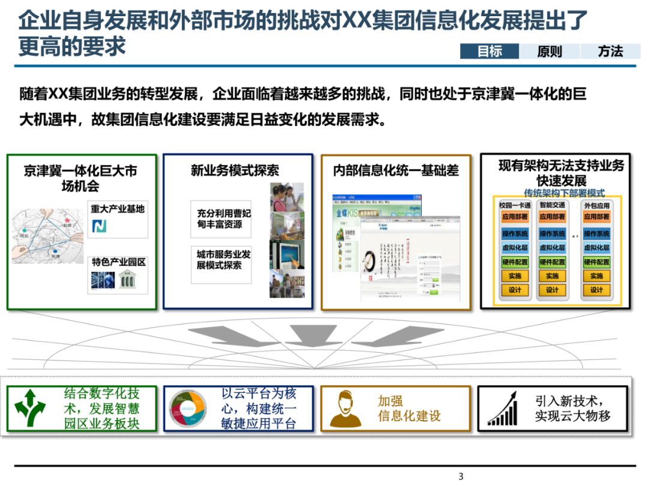Viewport: 648px width, 486px height.
Task: Click the top photo of women in 新业务模式探索
Action: (x=287, y=197)
